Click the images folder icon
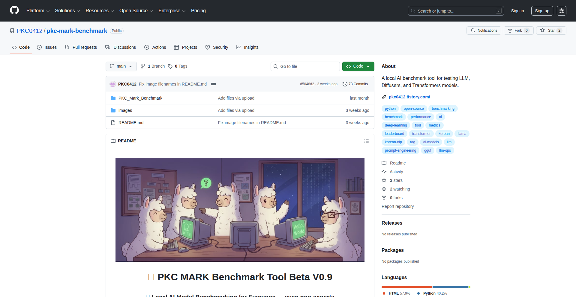Viewport: 576px width, 297px height. pyautogui.click(x=113, y=110)
